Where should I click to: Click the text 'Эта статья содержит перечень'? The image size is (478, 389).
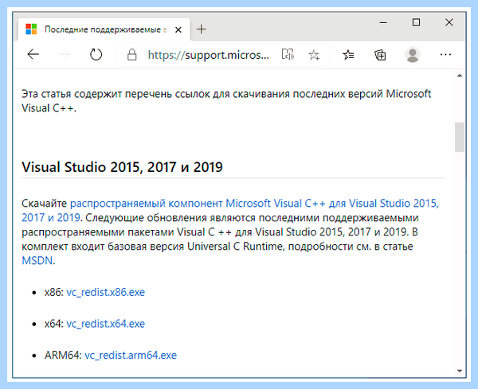tap(96, 94)
